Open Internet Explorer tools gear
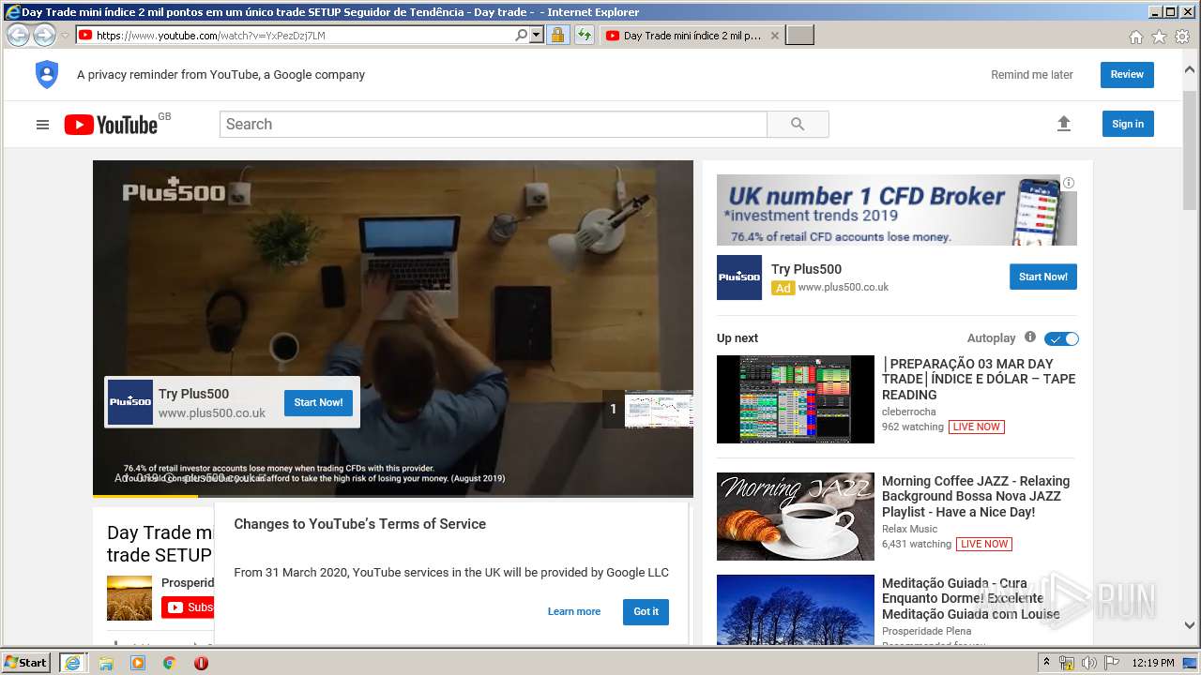Image resolution: width=1201 pixels, height=675 pixels. (x=1182, y=37)
